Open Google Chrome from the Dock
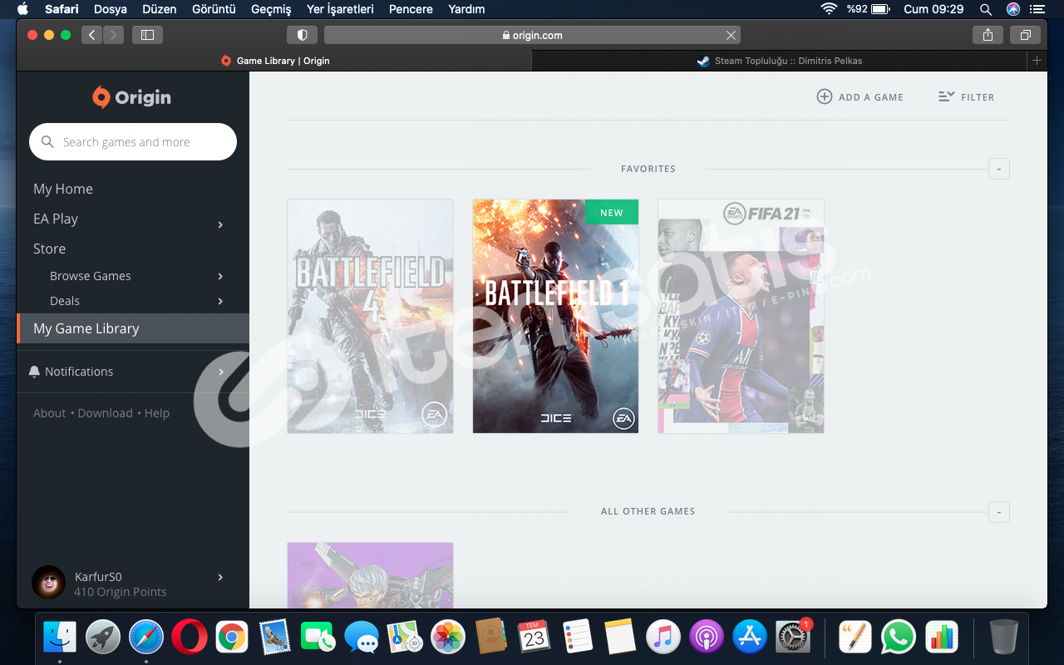Viewport: 1064px width, 665px height. pos(232,638)
